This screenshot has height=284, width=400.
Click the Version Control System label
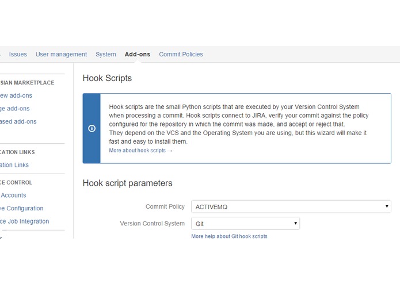click(153, 224)
